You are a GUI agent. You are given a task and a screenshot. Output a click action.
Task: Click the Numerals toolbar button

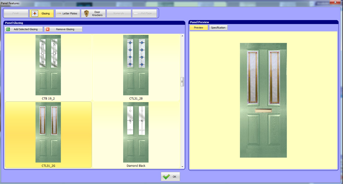point(119,14)
